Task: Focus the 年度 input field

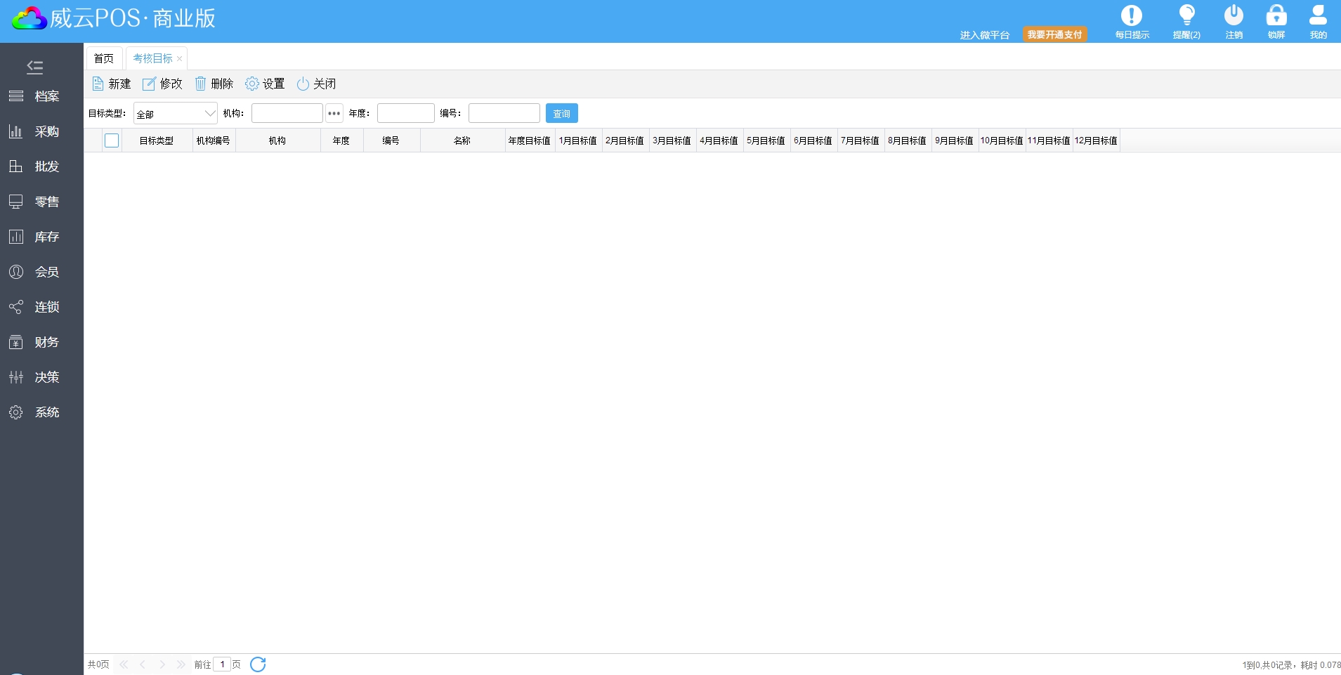Action: click(406, 113)
